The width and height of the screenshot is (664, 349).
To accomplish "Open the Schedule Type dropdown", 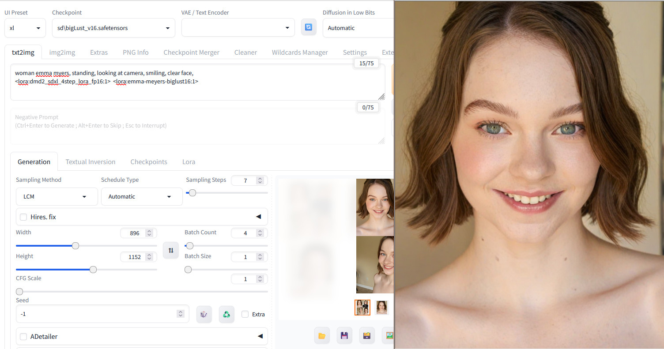I will tap(142, 196).
